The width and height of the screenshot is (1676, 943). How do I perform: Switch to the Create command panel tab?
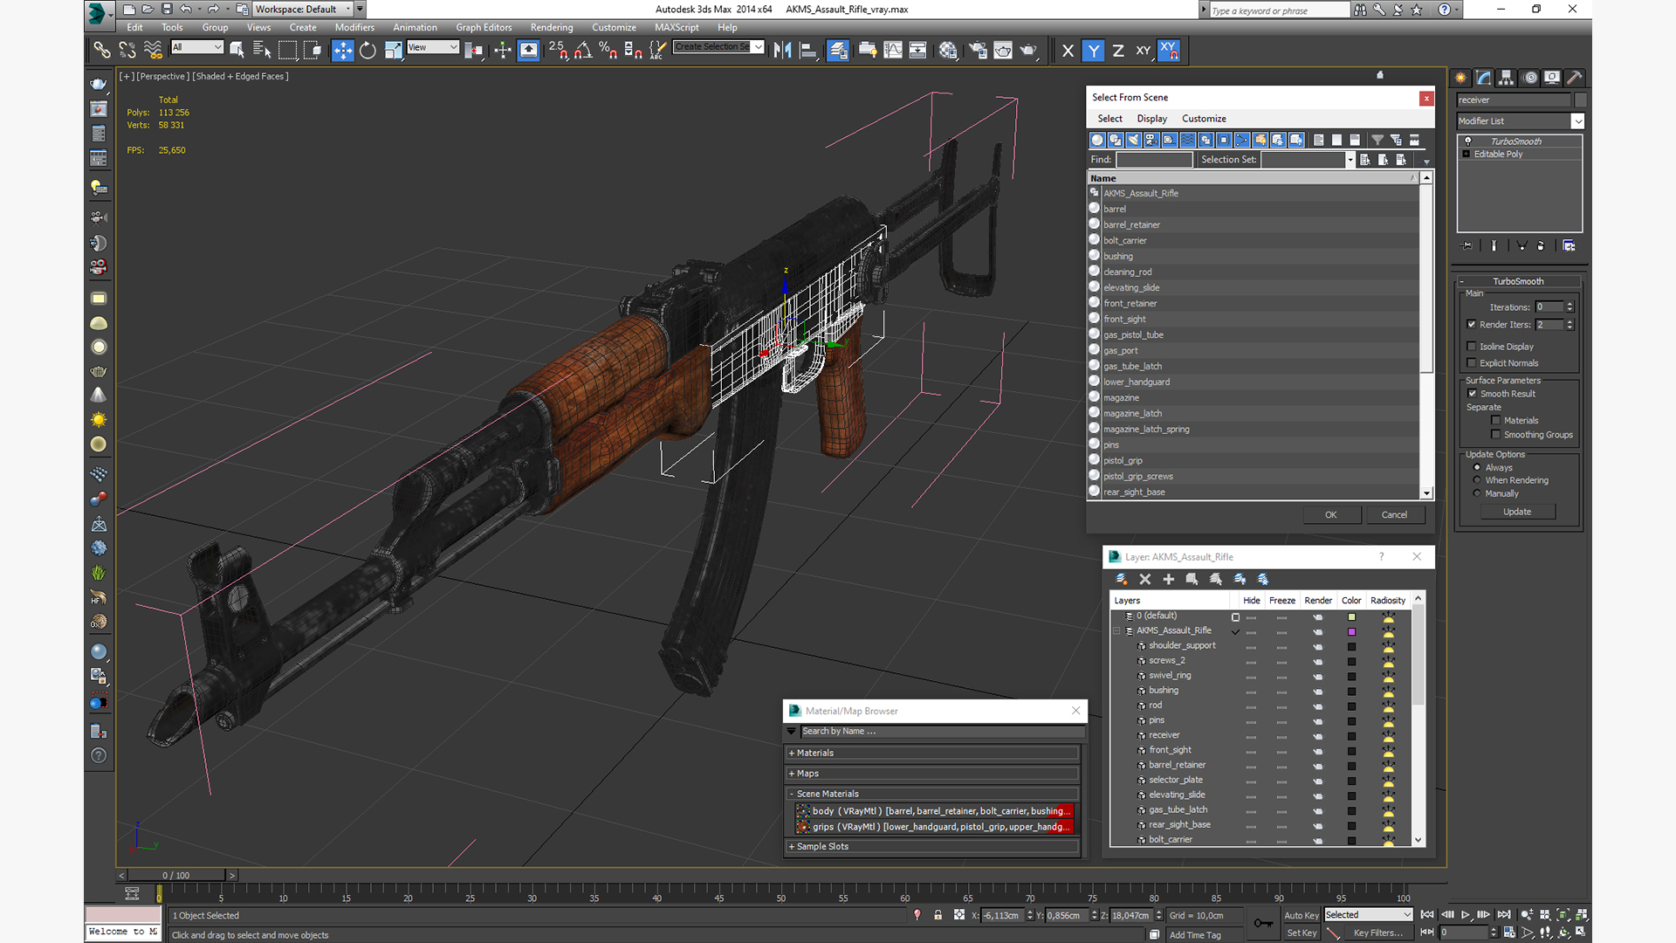pyautogui.click(x=1460, y=78)
